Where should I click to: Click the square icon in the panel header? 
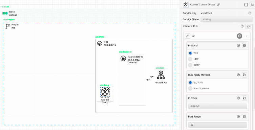pyautogui.click(x=246, y=4)
